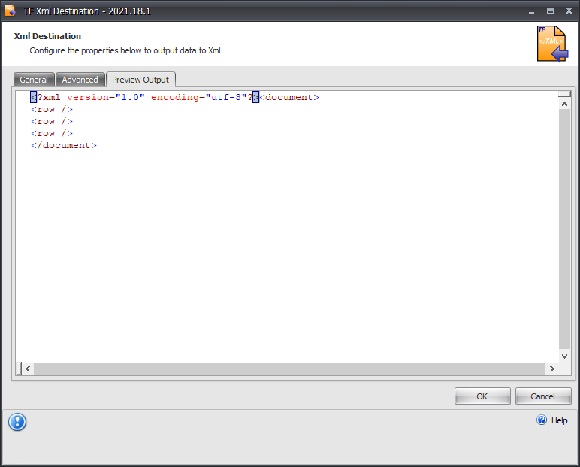This screenshot has width=580, height=467.
Task: Minimize the TF Xml Destination window
Action: [x=532, y=11]
